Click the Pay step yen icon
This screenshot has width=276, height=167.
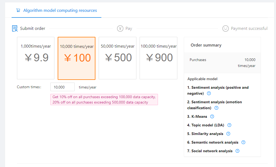[120, 29]
